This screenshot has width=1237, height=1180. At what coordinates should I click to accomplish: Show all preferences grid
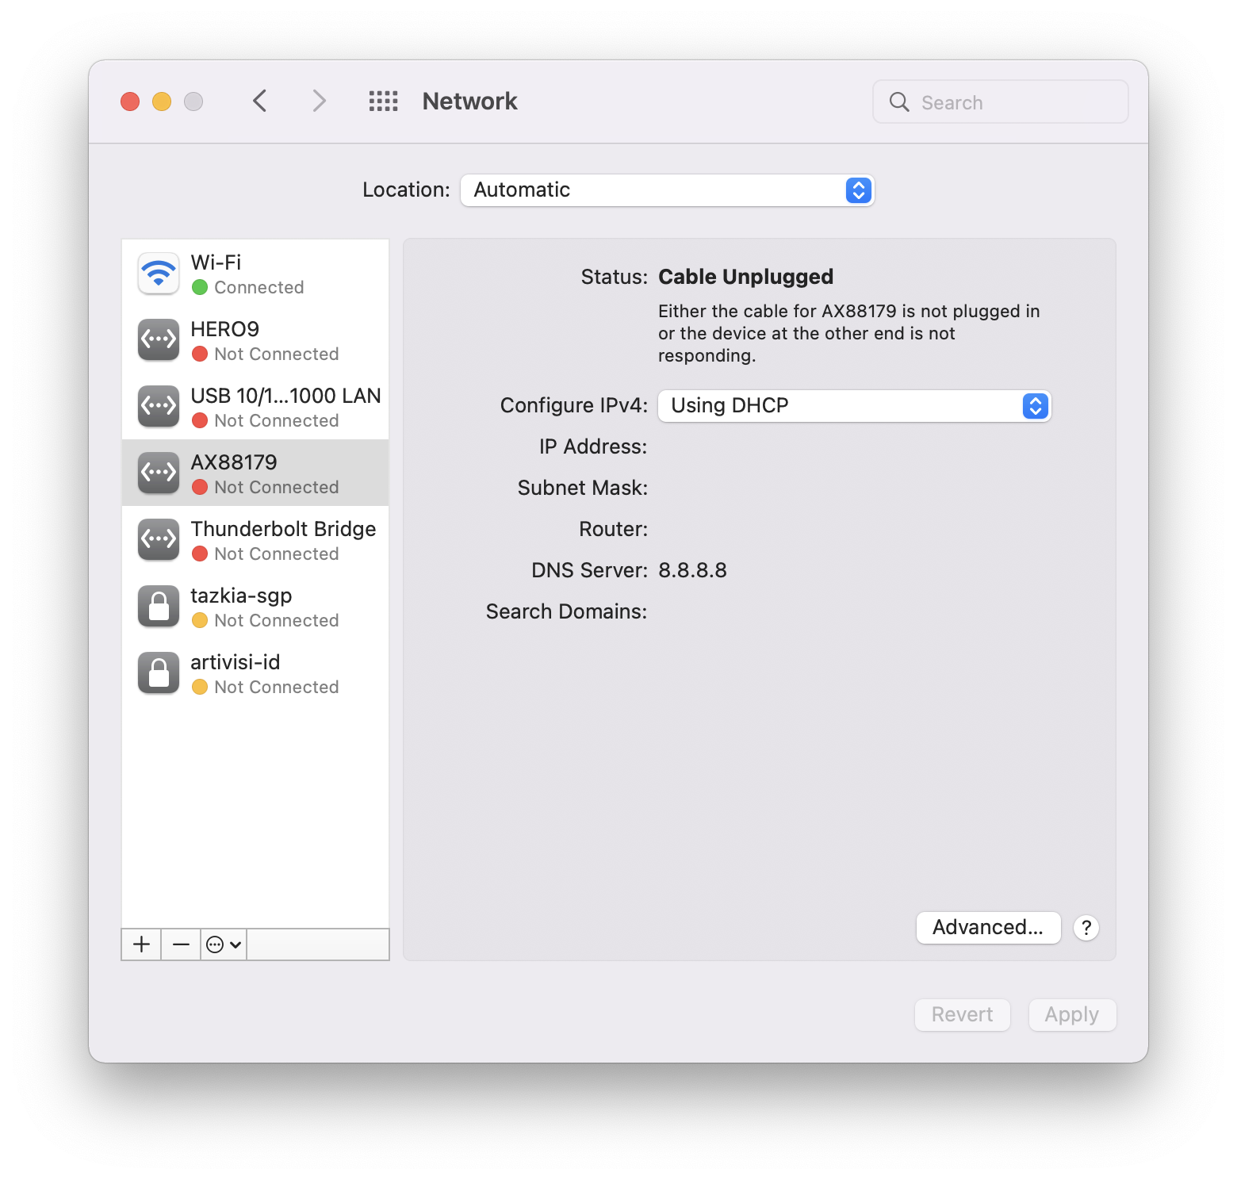[x=384, y=101]
